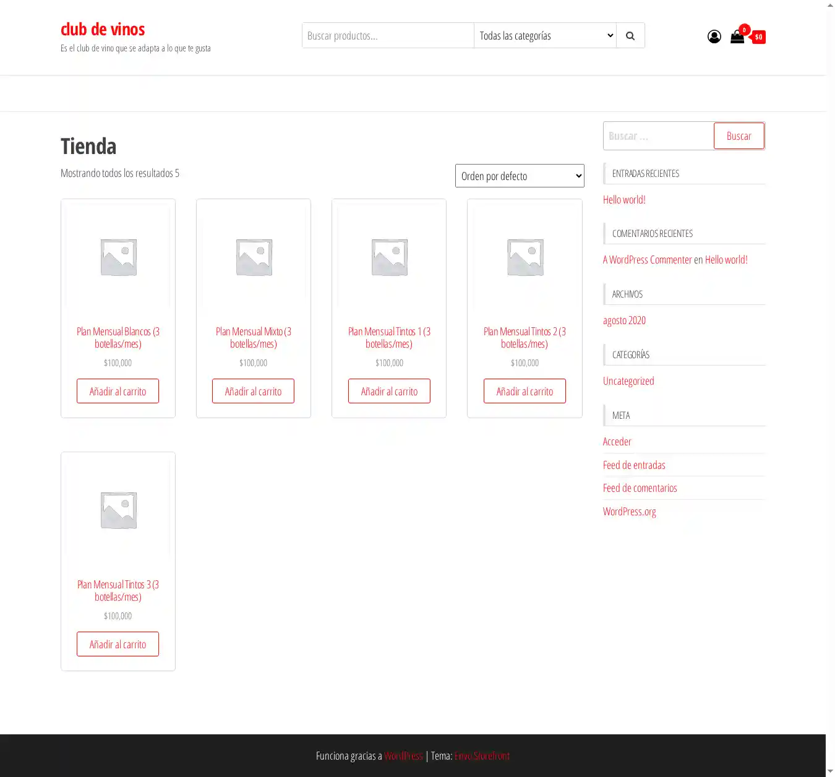Open the Feed de entradas link
Screen dimensions: 835x777
634,465
